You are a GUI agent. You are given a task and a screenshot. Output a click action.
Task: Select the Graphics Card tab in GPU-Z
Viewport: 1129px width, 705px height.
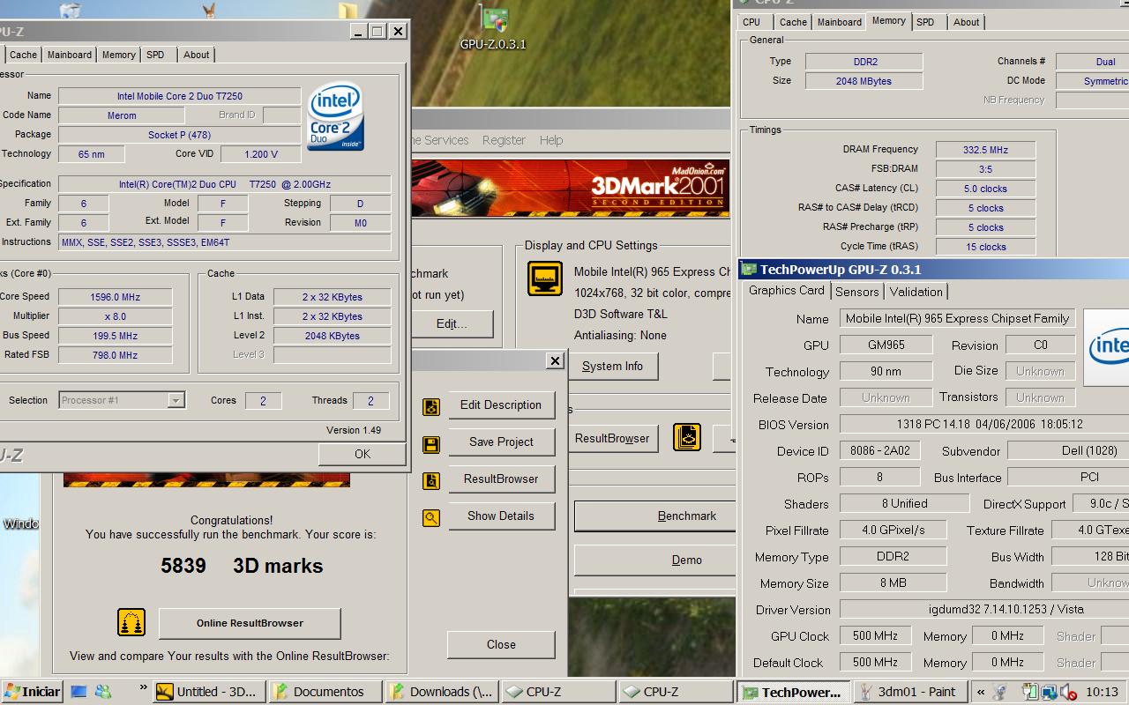(x=787, y=290)
